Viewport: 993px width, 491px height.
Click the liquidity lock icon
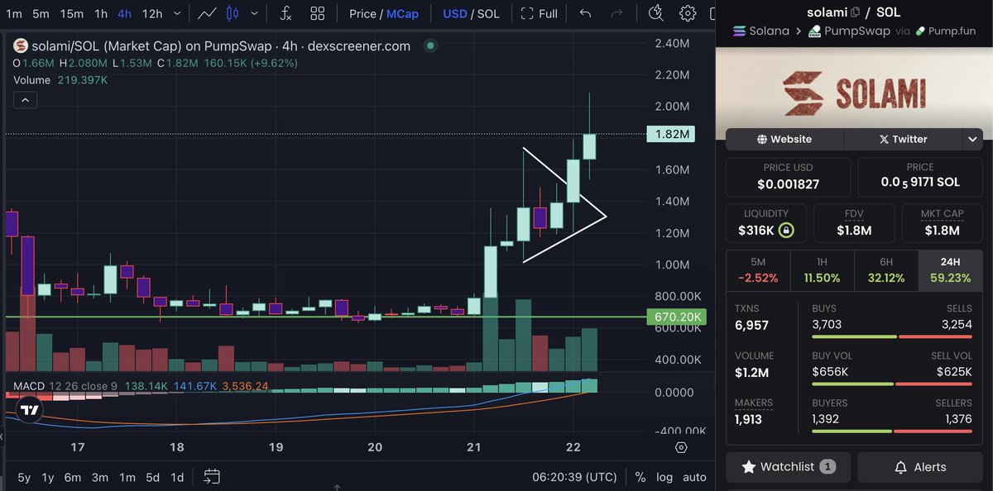coord(786,230)
